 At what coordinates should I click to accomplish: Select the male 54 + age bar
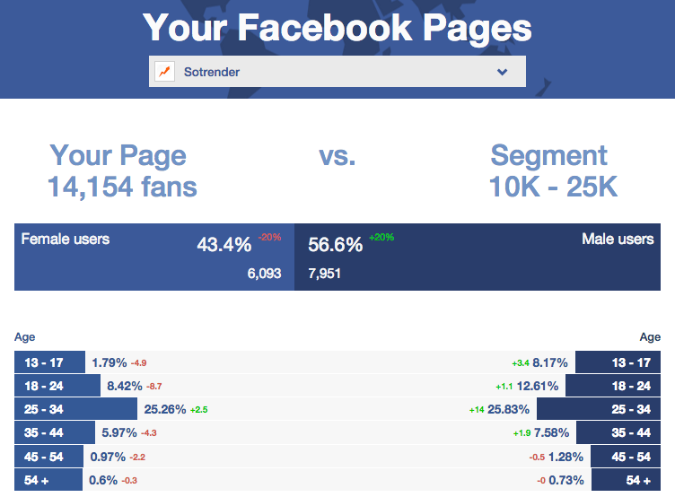pos(632,480)
